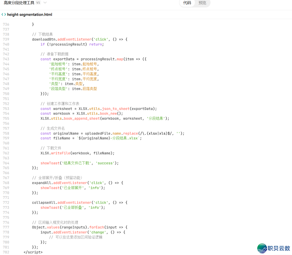Click the comment // 生成文件名
Viewport: 292px width, 255px height.
click(x=53, y=128)
